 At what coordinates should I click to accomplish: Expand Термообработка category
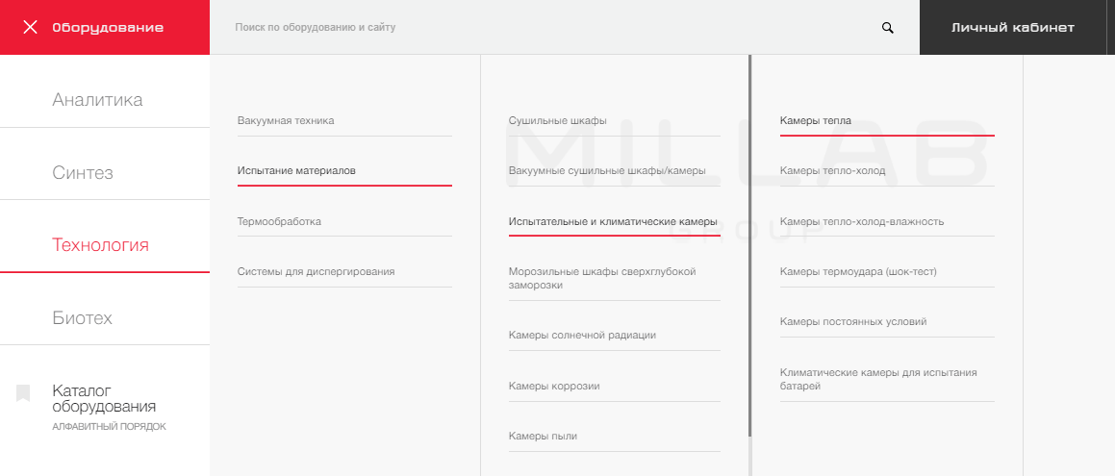click(x=279, y=221)
